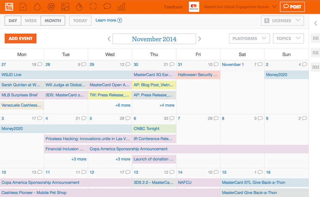Select the water drop icon
The image size is (320, 197).
point(37,7)
